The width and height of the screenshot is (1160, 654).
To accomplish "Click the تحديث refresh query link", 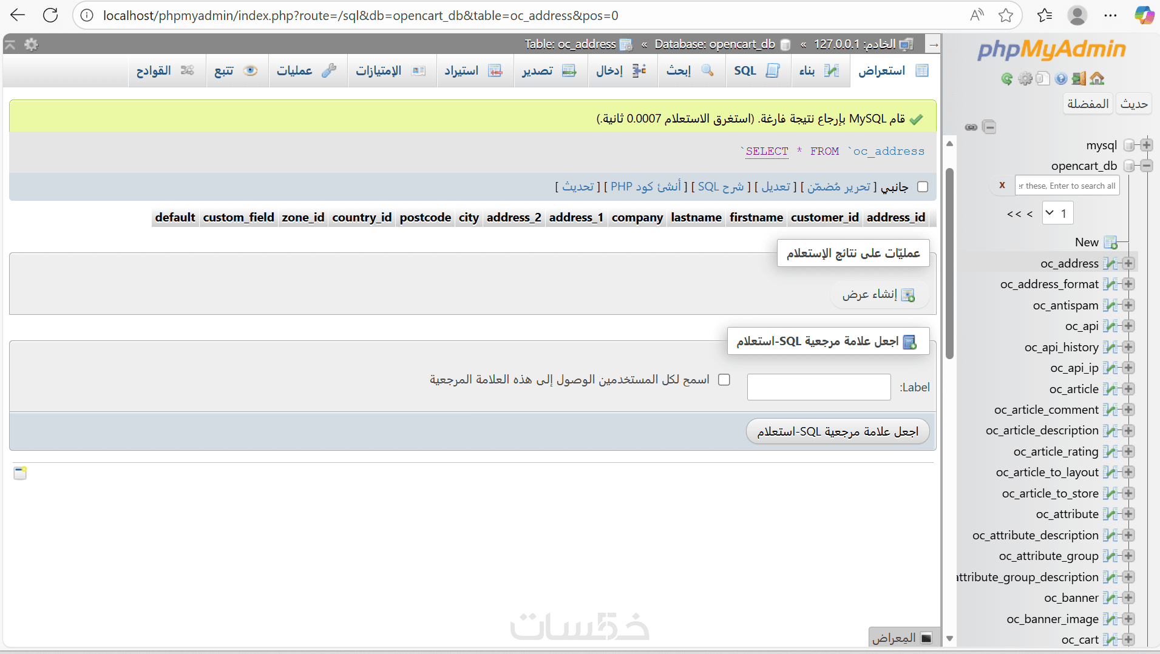I will pyautogui.click(x=578, y=187).
